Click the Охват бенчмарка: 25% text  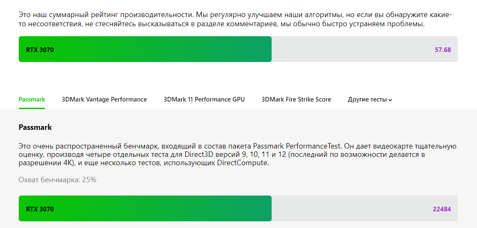pyautogui.click(x=57, y=180)
